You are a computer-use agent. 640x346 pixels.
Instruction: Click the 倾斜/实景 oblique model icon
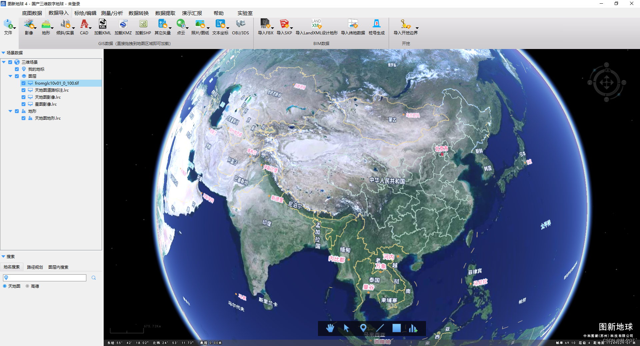coord(65,24)
